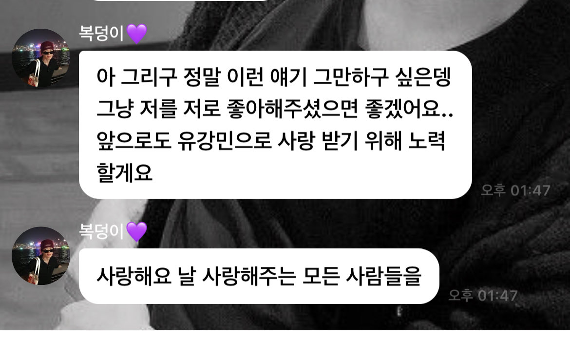Open profile photo beside the long message
Image resolution: width=570 pixels, height=339 pixels.
point(41,58)
